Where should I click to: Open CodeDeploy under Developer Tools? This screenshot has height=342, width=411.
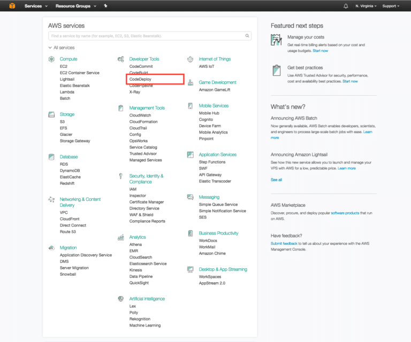(x=140, y=79)
